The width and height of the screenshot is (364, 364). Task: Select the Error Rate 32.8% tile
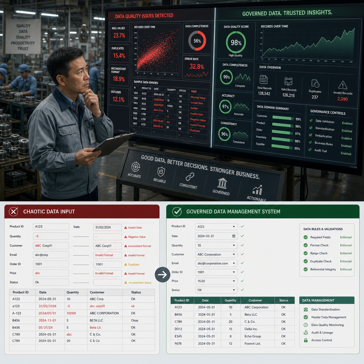click(x=197, y=68)
